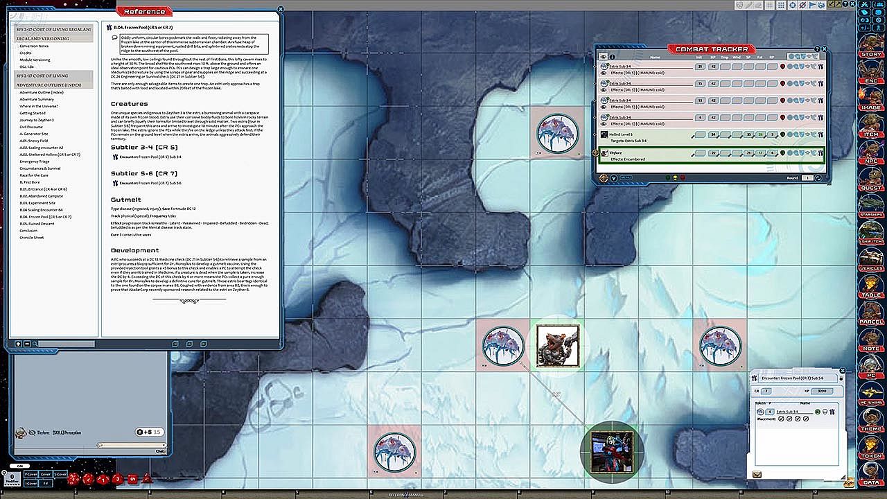This screenshot has width=887, height=499.
Task: Click the Combat Tracker menu button
Action: pyautogui.click(x=626, y=178)
